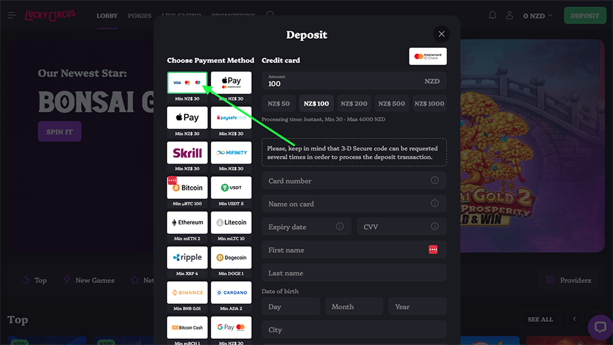Open the hamburger menu

[x=12, y=15]
